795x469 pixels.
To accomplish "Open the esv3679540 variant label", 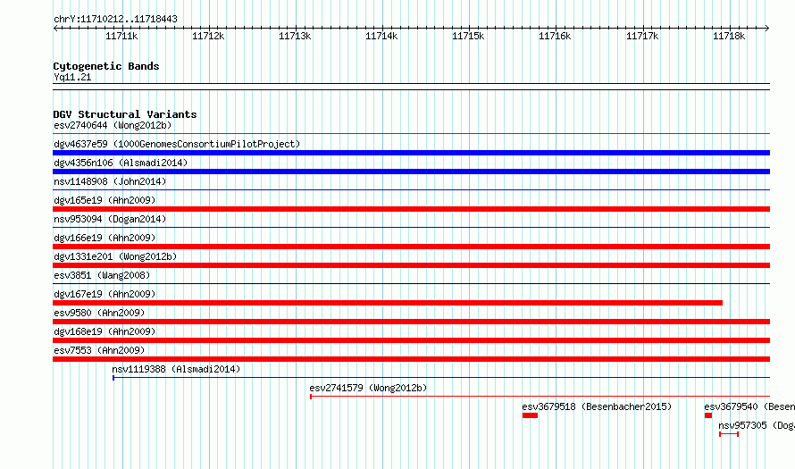I will (x=749, y=406).
